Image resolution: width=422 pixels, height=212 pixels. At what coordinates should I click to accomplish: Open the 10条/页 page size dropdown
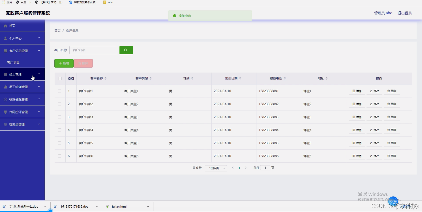click(216, 168)
